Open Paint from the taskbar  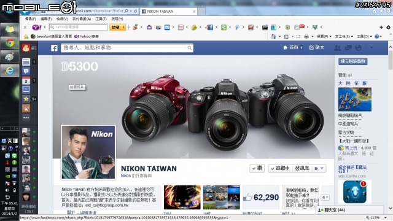[x=10, y=57]
